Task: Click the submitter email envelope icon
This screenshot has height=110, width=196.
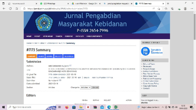Action: (x=60, y=80)
